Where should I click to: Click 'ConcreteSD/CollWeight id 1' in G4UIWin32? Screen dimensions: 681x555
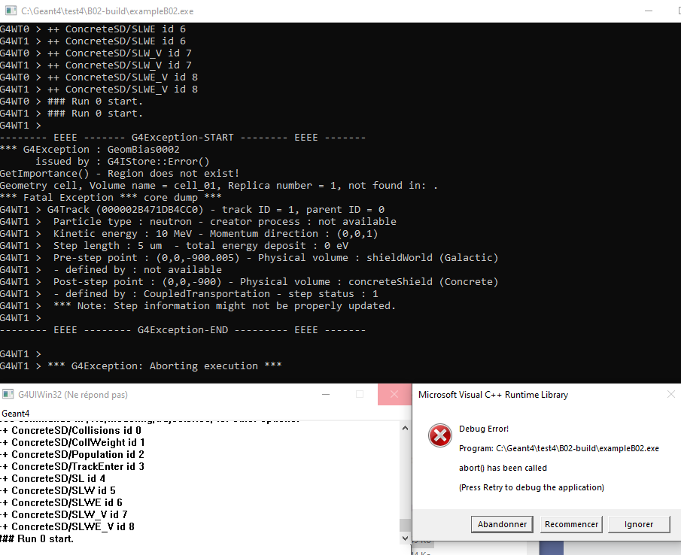coord(78,443)
